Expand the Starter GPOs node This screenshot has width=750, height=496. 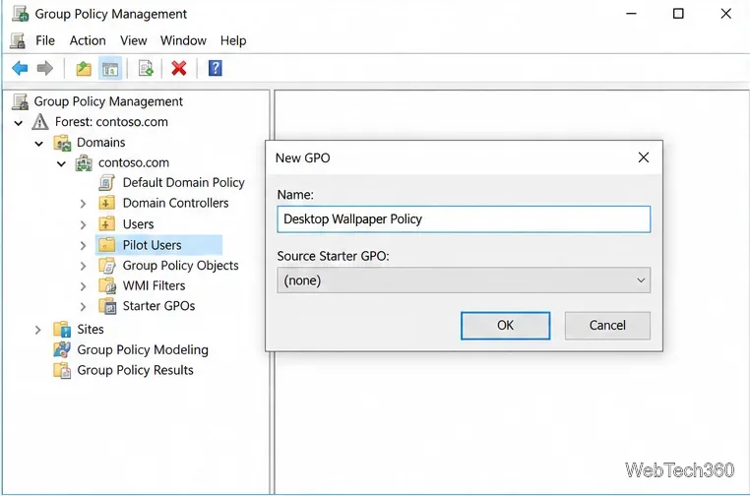point(84,307)
